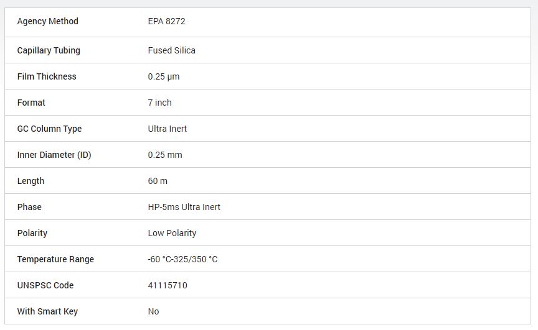Click the Film Thickness label
The height and width of the screenshot is (330, 538).
coord(47,76)
